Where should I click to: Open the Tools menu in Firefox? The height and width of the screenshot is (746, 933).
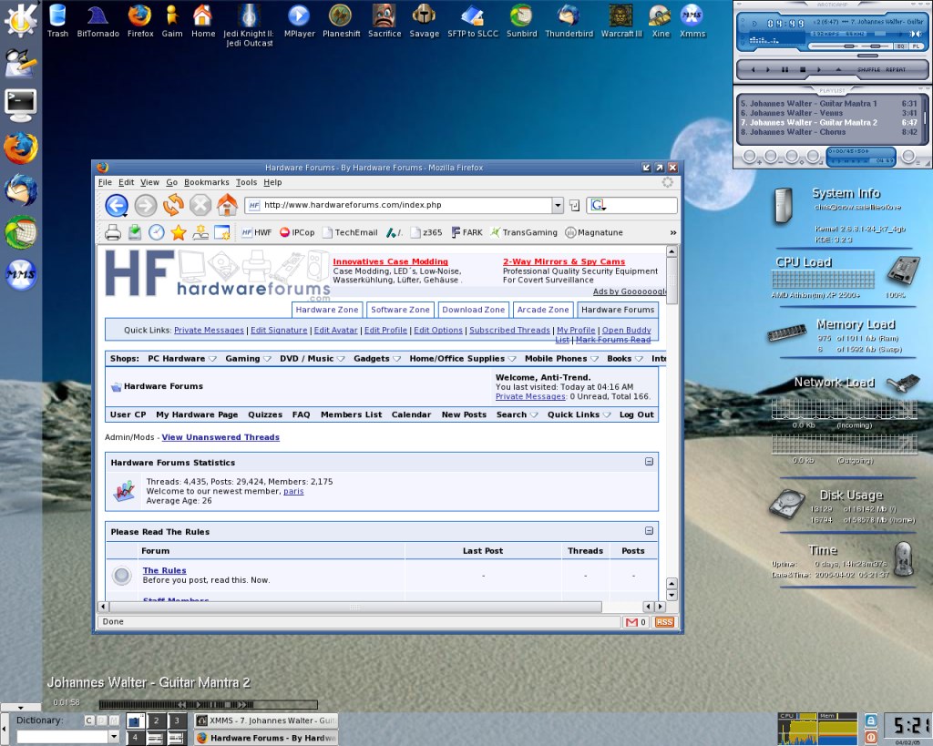[x=246, y=182]
